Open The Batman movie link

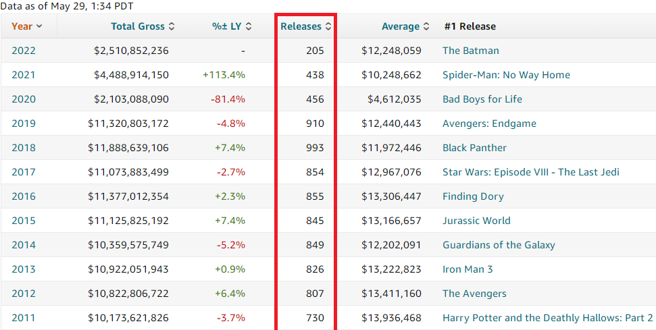point(471,51)
